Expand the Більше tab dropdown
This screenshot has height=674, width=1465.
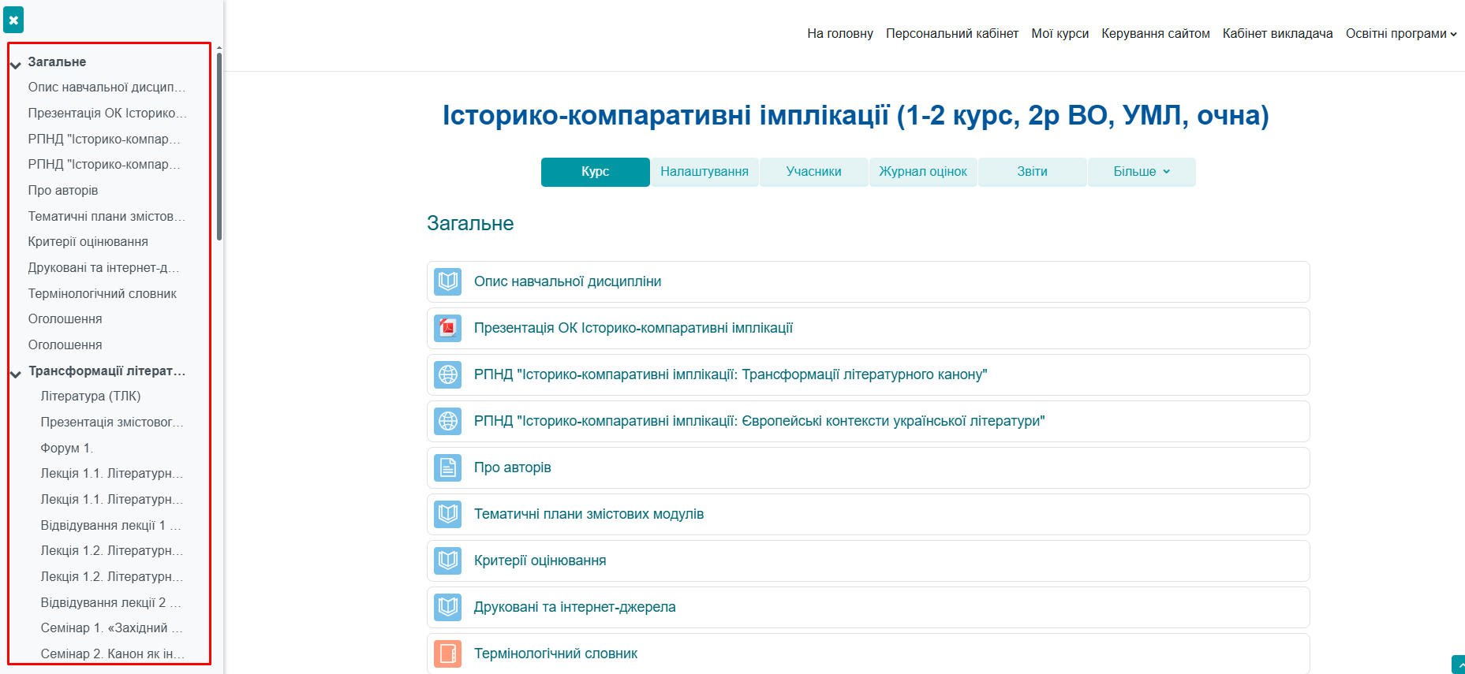click(x=1141, y=172)
